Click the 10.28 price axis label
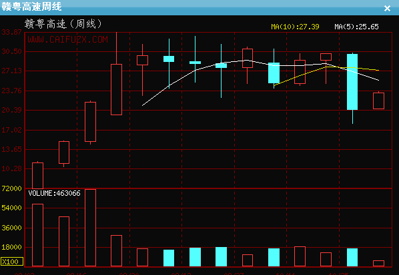The width and height of the screenshot is (399, 275). tap(12, 168)
